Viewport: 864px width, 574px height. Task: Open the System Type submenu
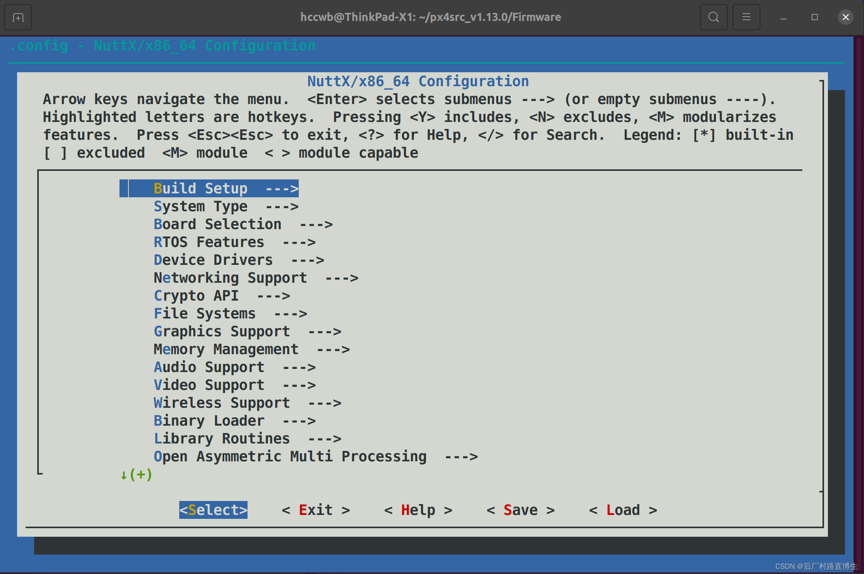point(226,207)
